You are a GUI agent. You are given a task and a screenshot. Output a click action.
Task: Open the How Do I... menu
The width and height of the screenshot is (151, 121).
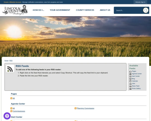coord(39,10)
